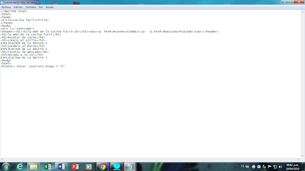Image resolution: width=305 pixels, height=171 pixels.
Task: Click the '</head>' line
Action: [x=7, y=23]
